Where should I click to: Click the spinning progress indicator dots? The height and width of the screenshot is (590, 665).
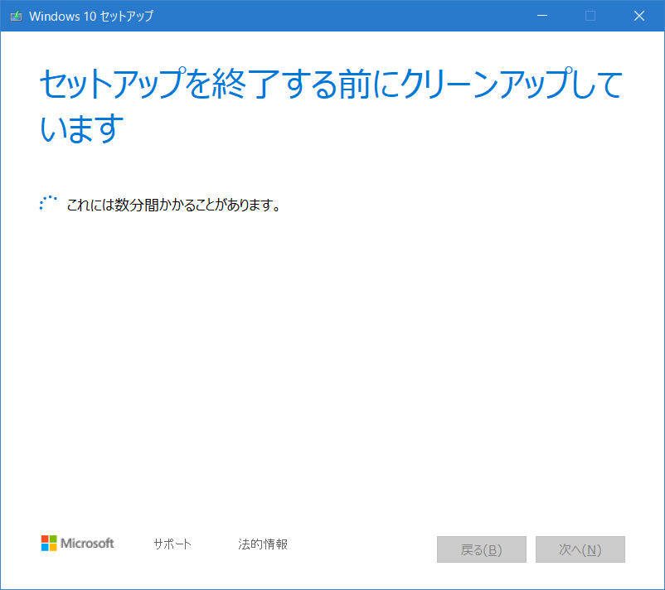tap(48, 202)
